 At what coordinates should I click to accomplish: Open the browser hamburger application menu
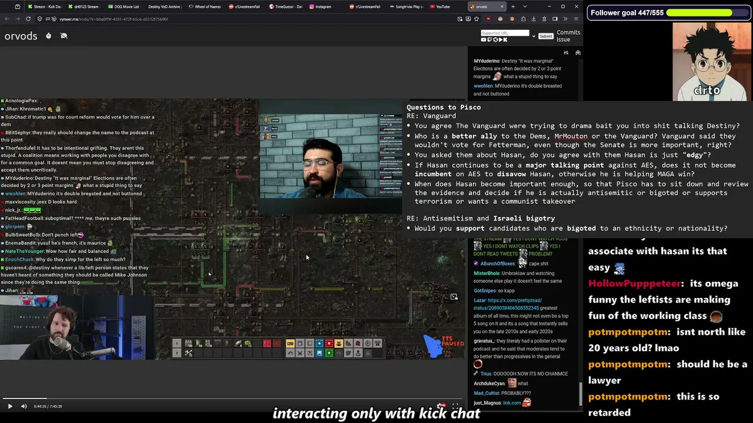576,19
